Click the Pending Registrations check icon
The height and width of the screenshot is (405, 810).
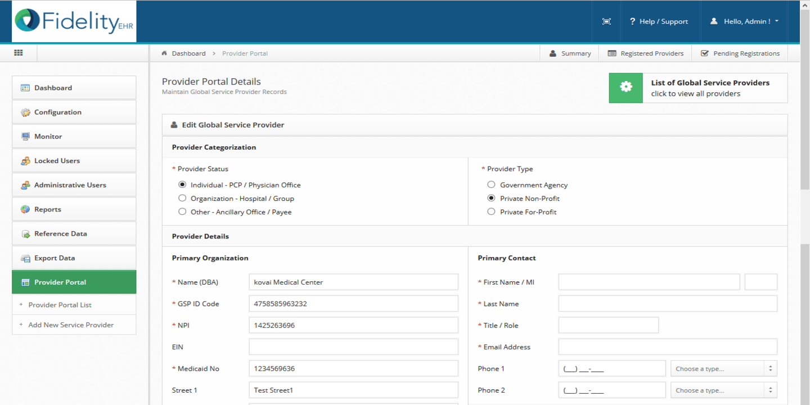[x=704, y=53]
